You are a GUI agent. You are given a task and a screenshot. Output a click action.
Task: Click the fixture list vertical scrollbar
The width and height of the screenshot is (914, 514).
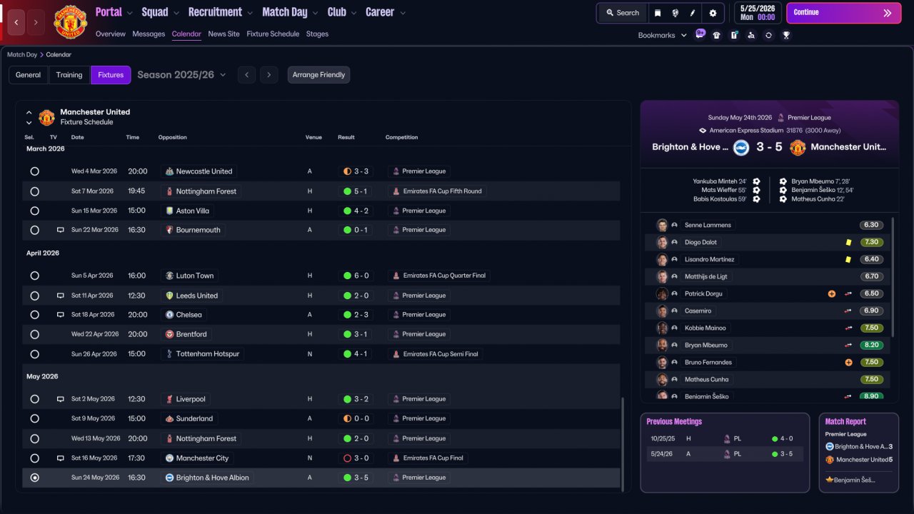click(623, 444)
